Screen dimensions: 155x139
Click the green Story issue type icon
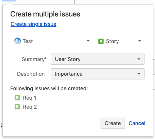coord(101,41)
